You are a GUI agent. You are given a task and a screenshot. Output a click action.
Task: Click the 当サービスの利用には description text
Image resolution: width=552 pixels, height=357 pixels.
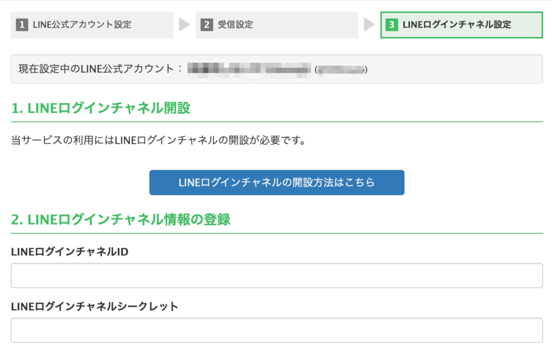click(x=159, y=141)
